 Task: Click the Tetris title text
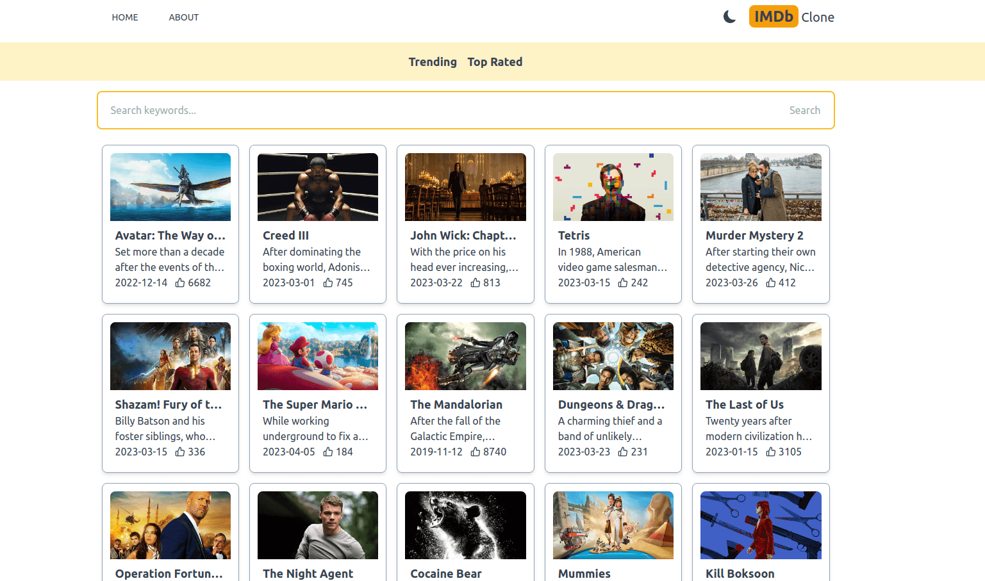[574, 236]
